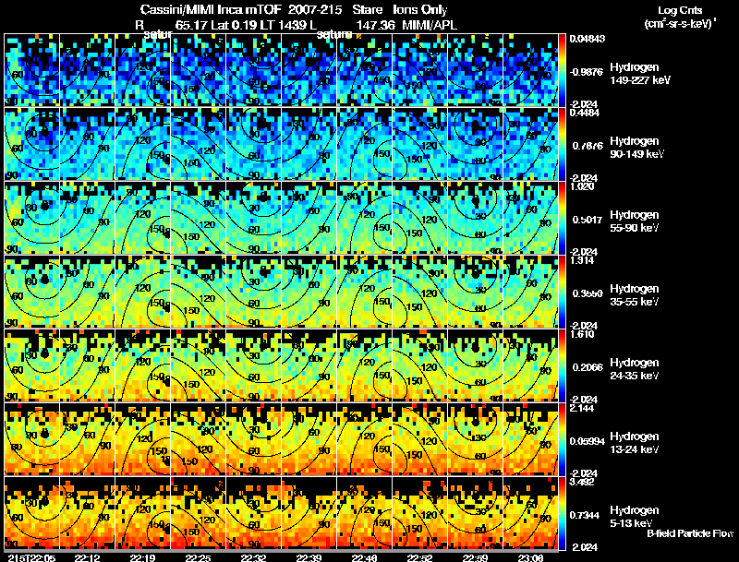
Task: Open the 24-35 keV image at 22:12
Action: point(87,365)
